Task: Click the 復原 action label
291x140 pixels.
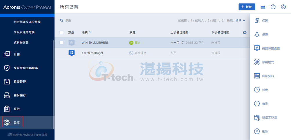Action: [x=265, y=34]
